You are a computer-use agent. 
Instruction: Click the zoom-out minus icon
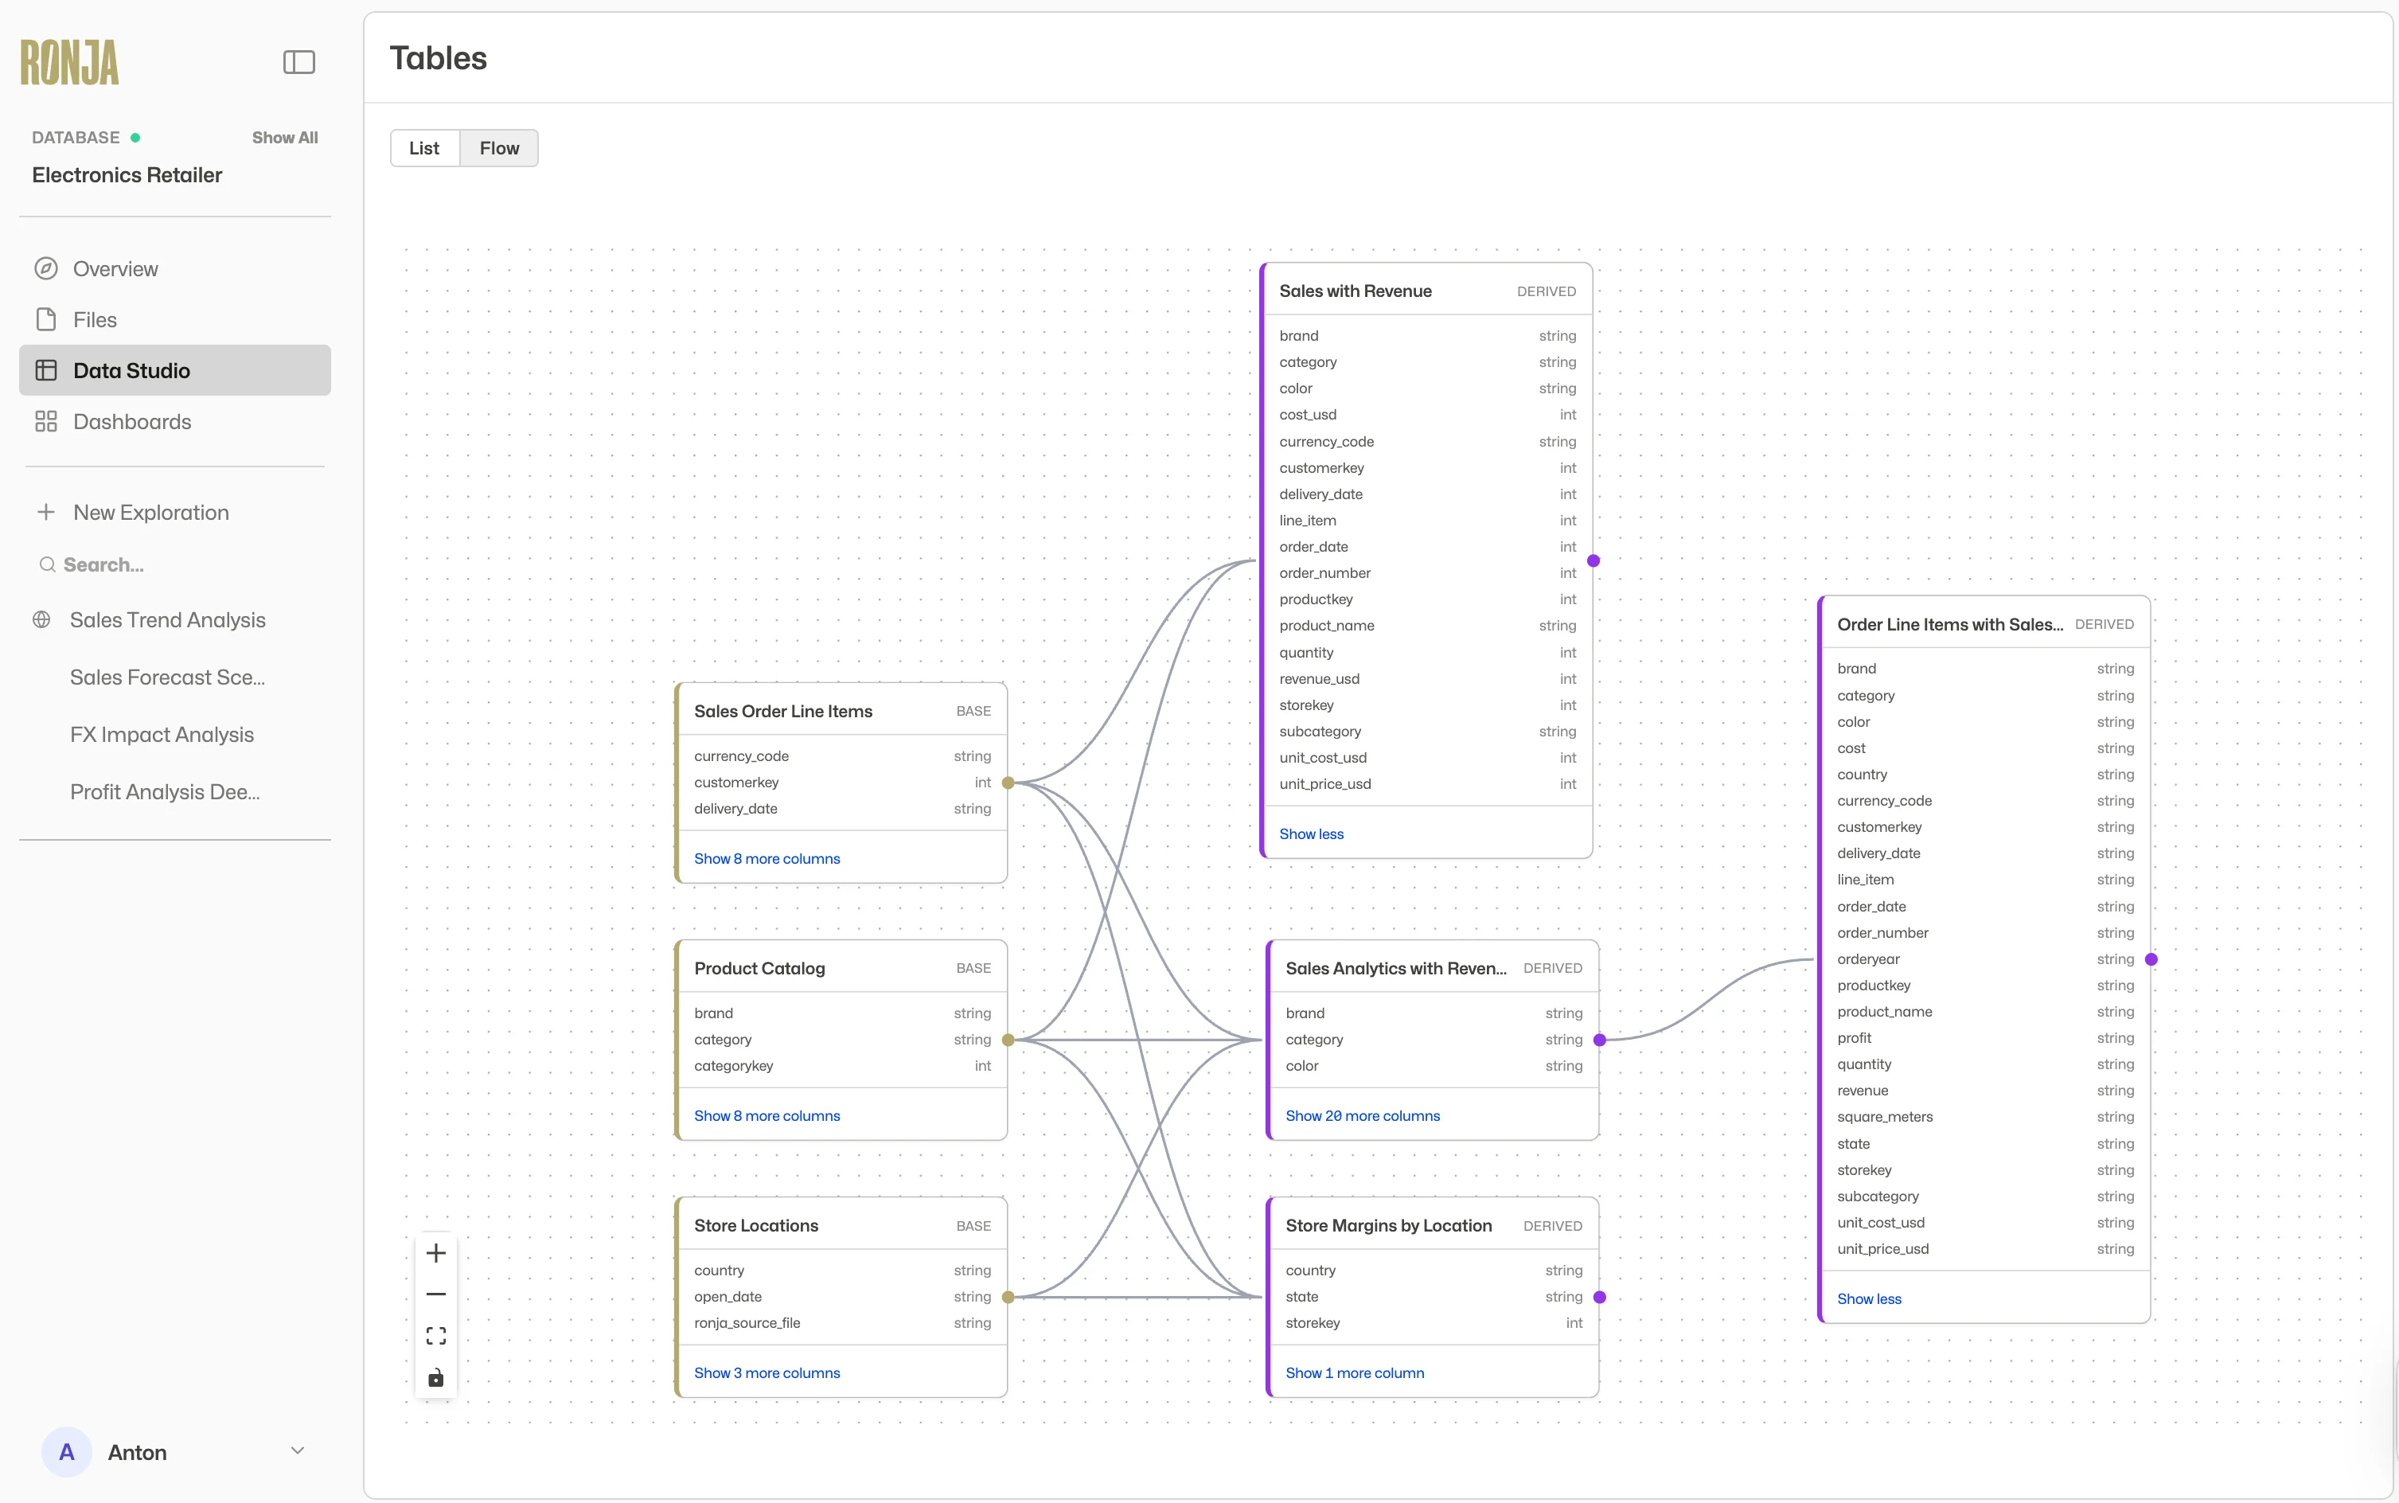[436, 1294]
